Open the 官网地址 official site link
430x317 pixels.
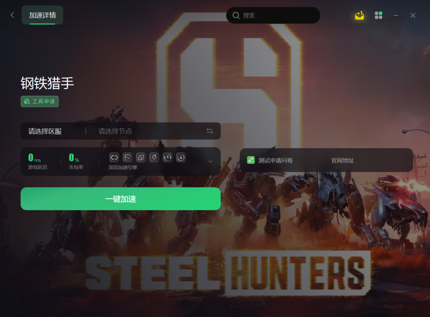[x=343, y=160]
